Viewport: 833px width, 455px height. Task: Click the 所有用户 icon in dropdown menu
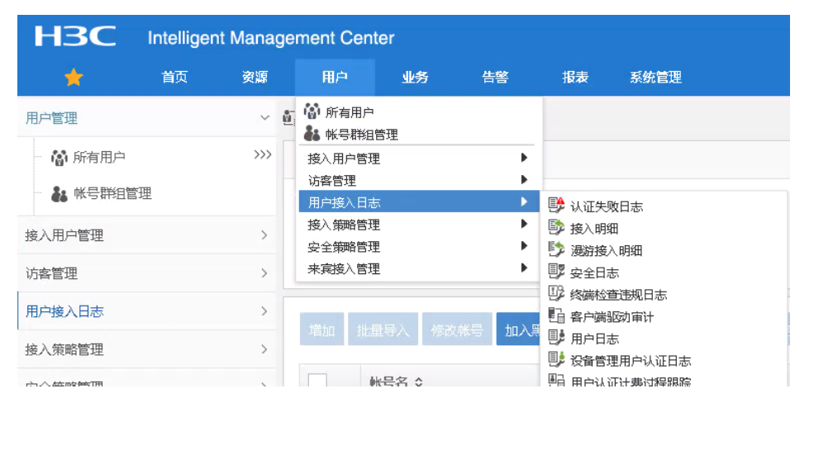click(x=312, y=112)
